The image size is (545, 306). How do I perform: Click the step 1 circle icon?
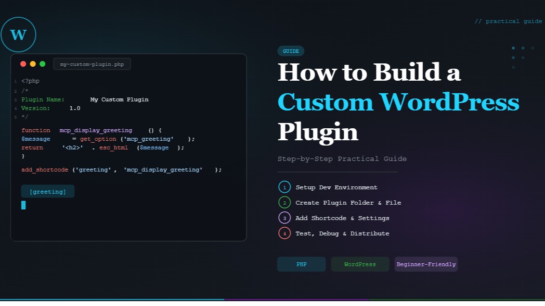click(285, 187)
